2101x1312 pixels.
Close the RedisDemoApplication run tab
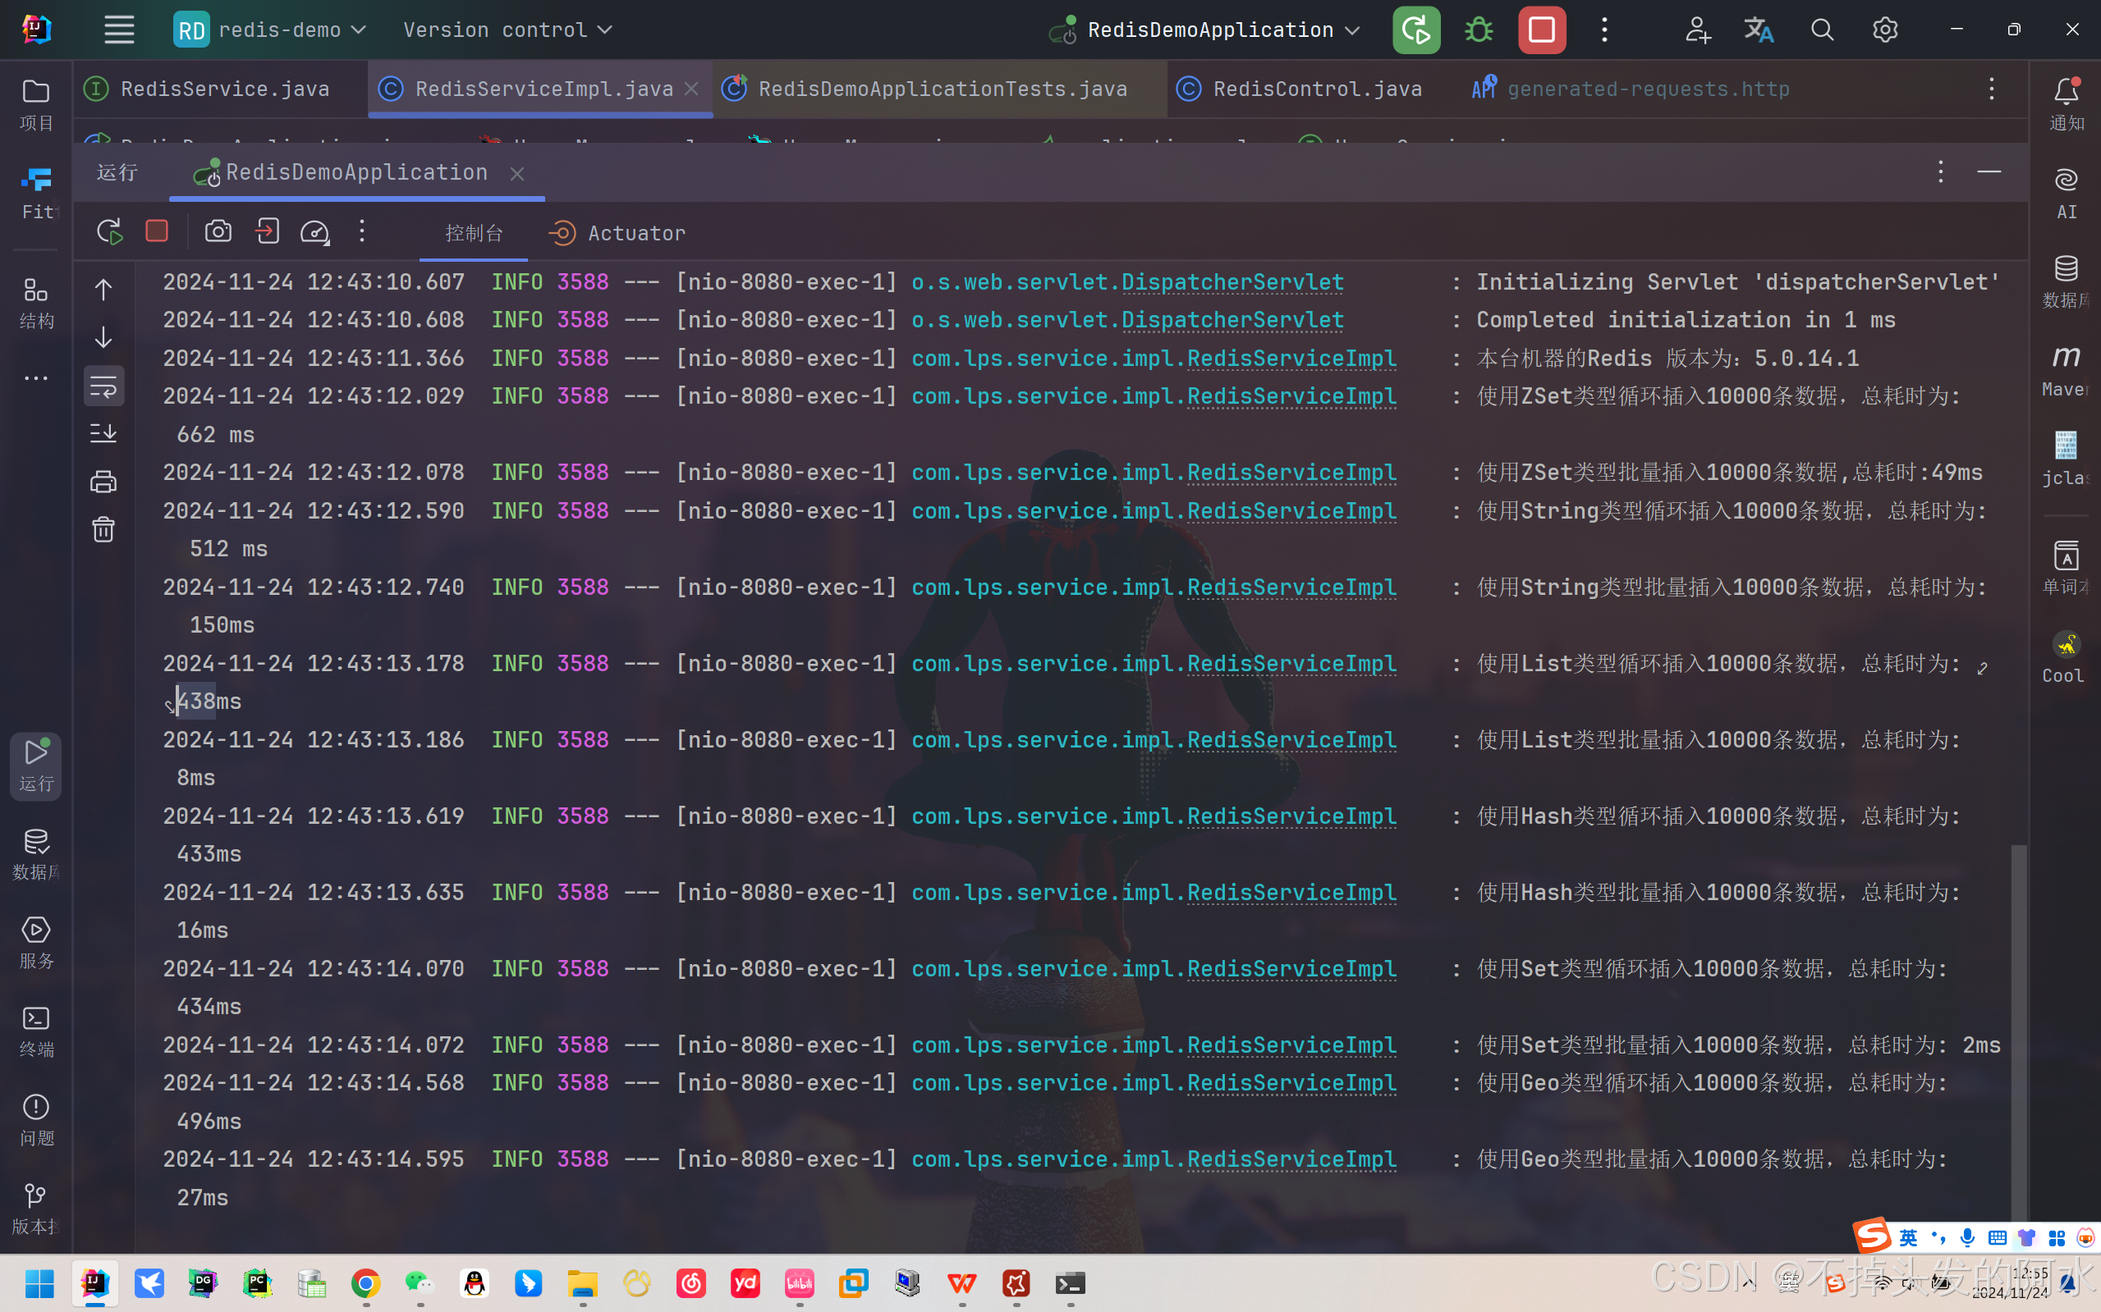[x=517, y=174]
